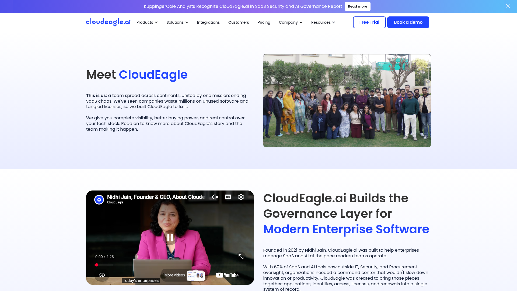Click the Read more banner button
Viewport: 517px width, 291px height.
coord(357,6)
